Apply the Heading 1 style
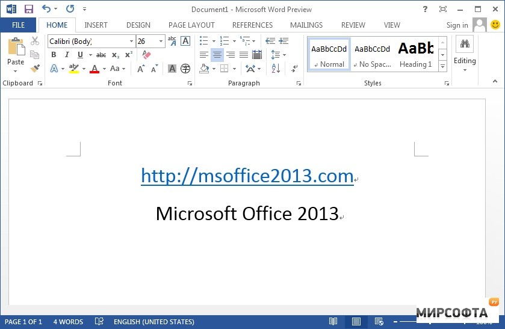505x329 pixels. (x=416, y=54)
